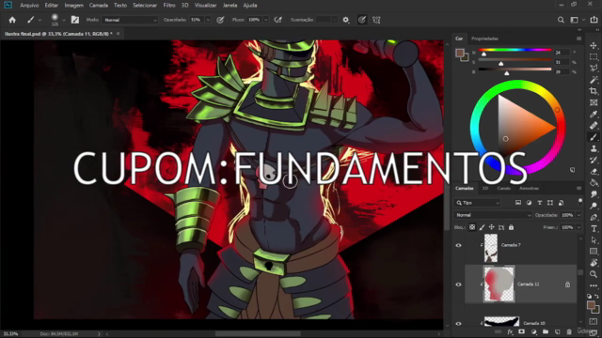Select the Horizontal Type tool
Screen dimensions: 602x338
coord(594,229)
